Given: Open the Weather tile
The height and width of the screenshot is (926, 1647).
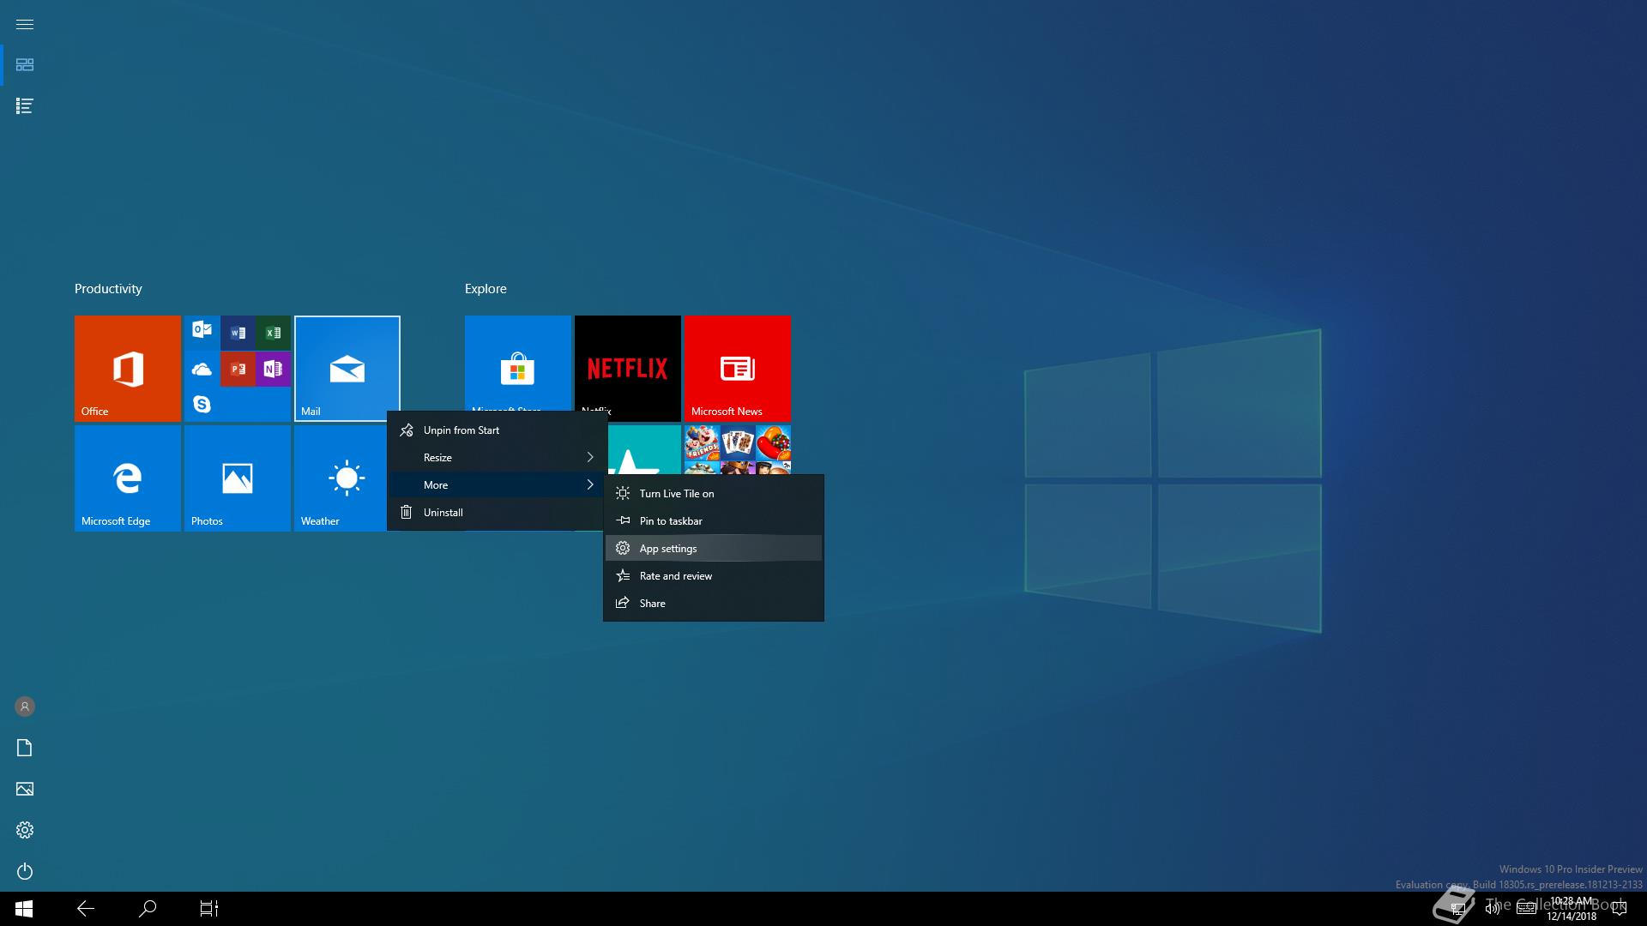Looking at the screenshot, I should 341,478.
